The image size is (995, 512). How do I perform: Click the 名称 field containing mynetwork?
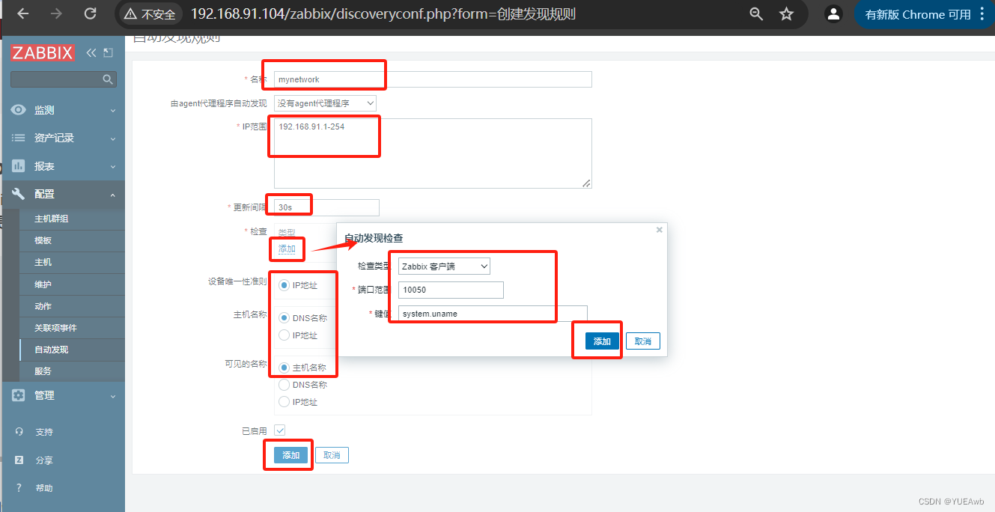tap(433, 79)
